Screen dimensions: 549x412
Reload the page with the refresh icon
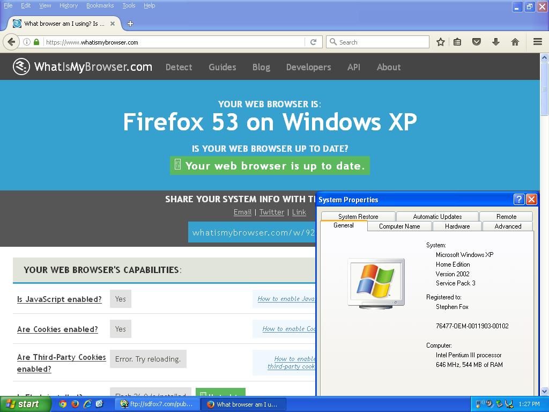[x=313, y=42]
